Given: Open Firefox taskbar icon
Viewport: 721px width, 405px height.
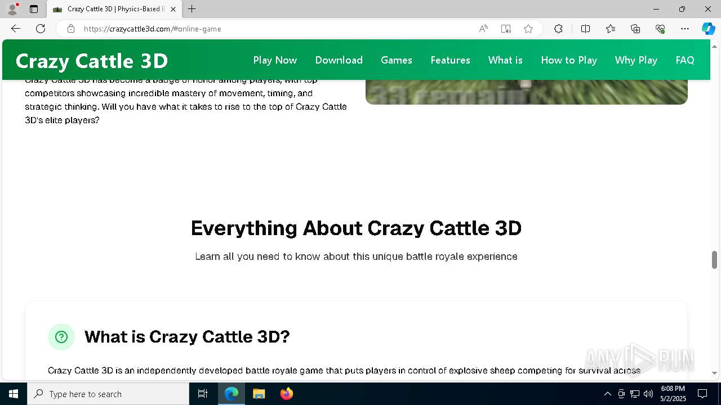Looking at the screenshot, I should (286, 394).
